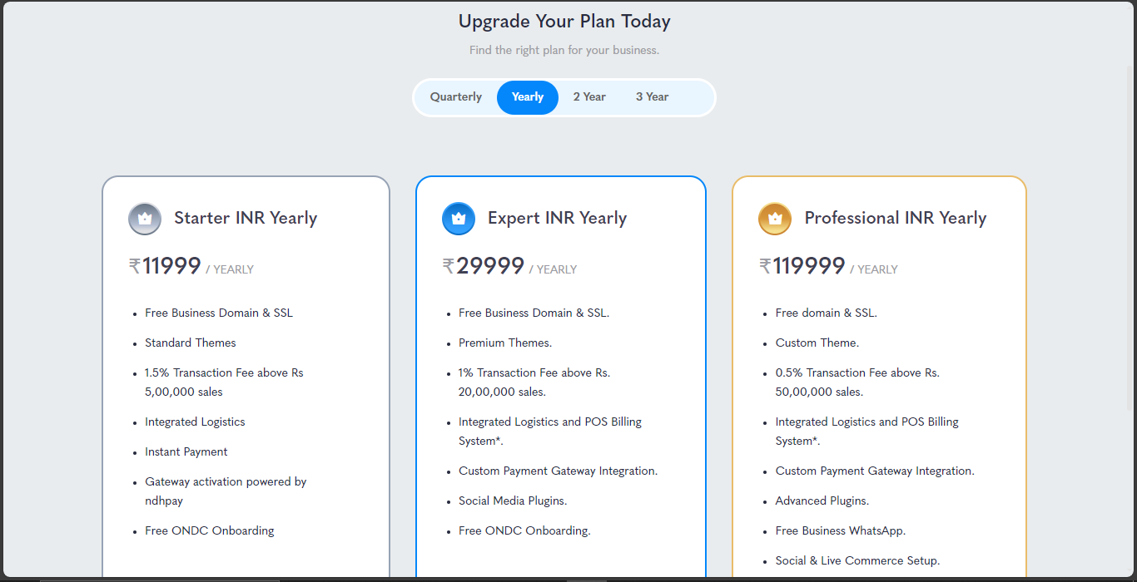Click the gold crown icon for Professional plan
Screen dimensions: 1137x582
tap(775, 219)
